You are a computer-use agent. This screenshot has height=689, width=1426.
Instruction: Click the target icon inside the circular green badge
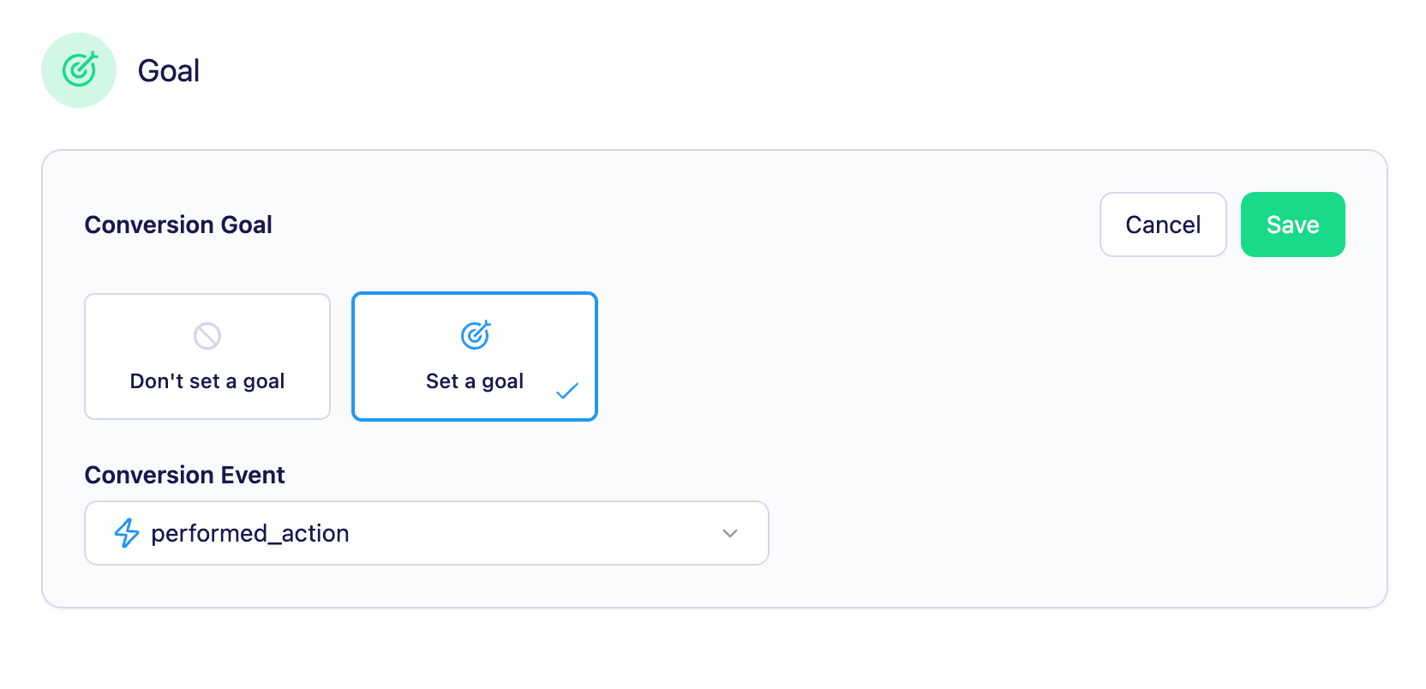(78, 70)
